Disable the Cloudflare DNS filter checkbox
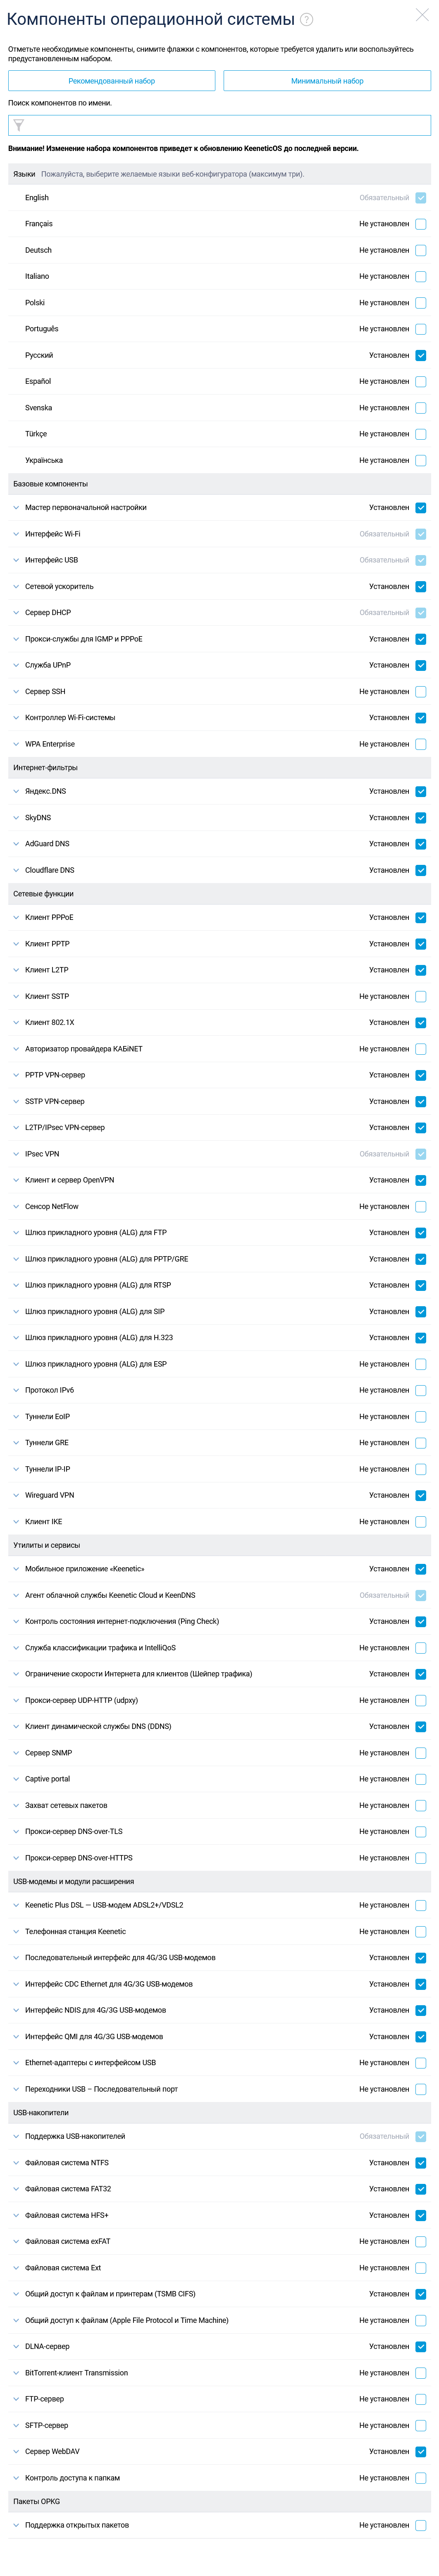The width and height of the screenshot is (439, 2576). [x=421, y=870]
